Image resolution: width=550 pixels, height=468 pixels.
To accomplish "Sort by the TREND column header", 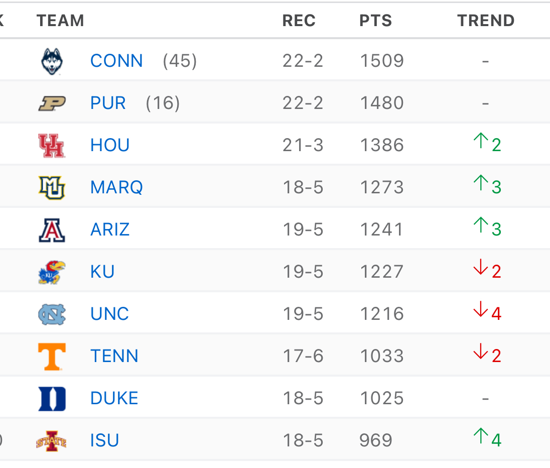I will point(486,21).
